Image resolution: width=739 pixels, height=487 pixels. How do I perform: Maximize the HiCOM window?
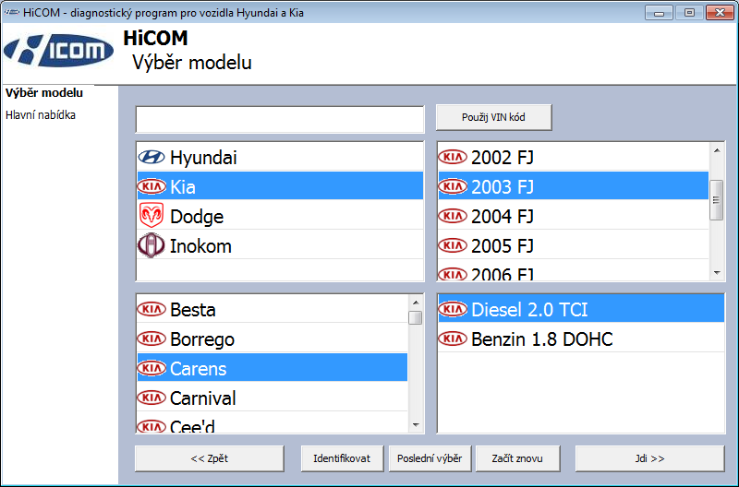coord(689,13)
